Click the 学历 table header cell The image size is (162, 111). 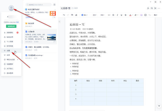coord(113,81)
